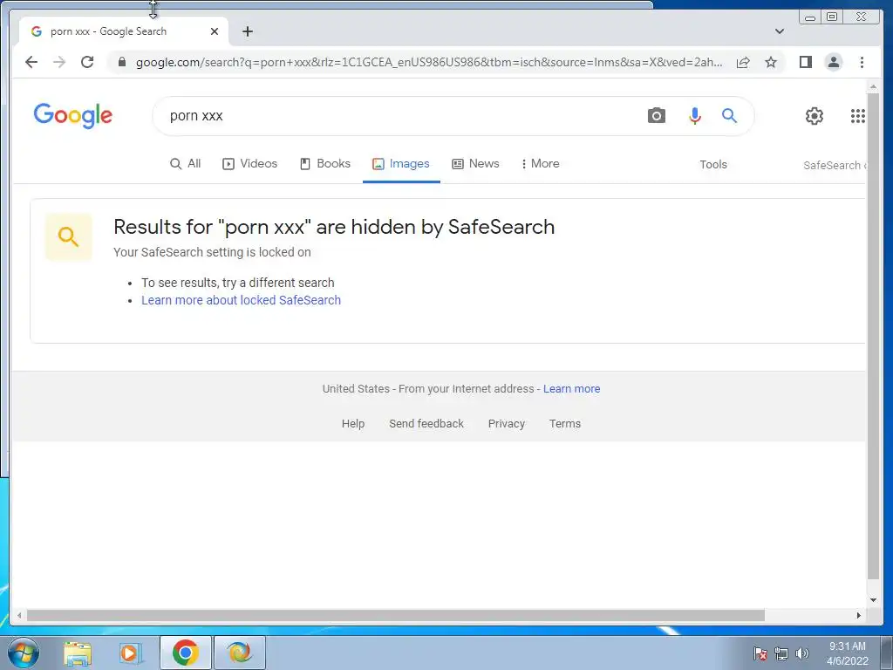
Task: Click the Action Center flag tray icon
Action: point(760,653)
